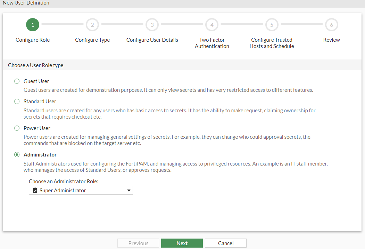
Task: Cancel the new user definition wizard
Action: click(225, 243)
